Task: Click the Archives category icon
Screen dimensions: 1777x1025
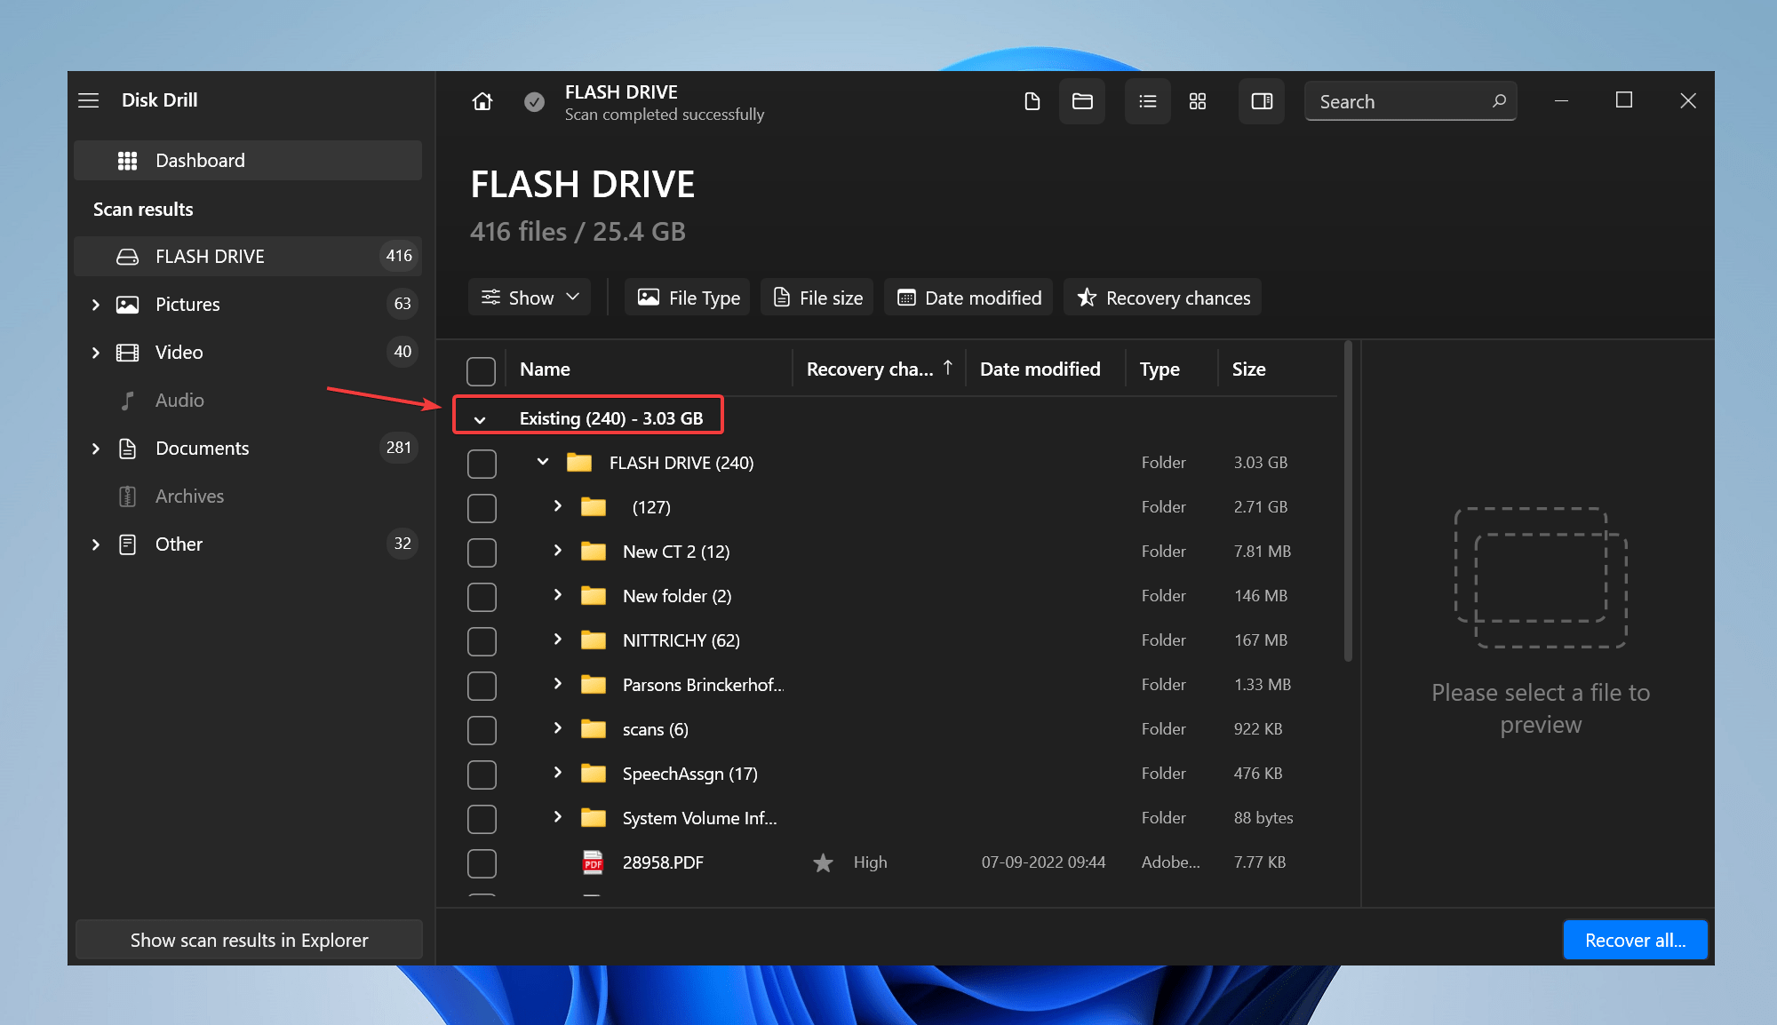Action: pos(128,497)
